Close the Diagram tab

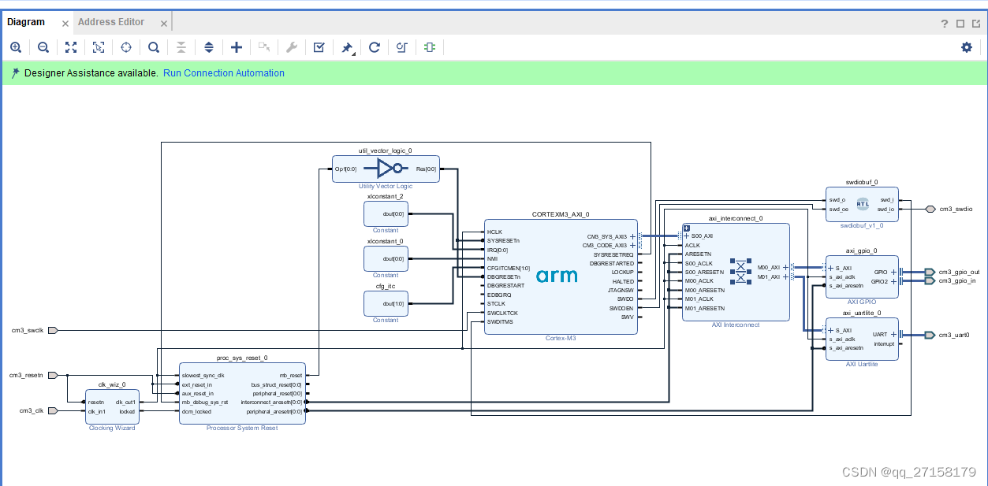click(x=65, y=24)
